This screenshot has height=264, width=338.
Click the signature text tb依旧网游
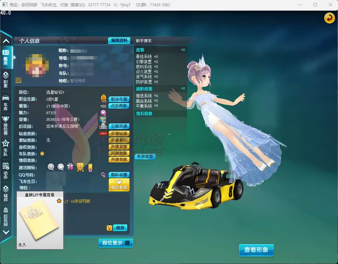[x=80, y=201]
